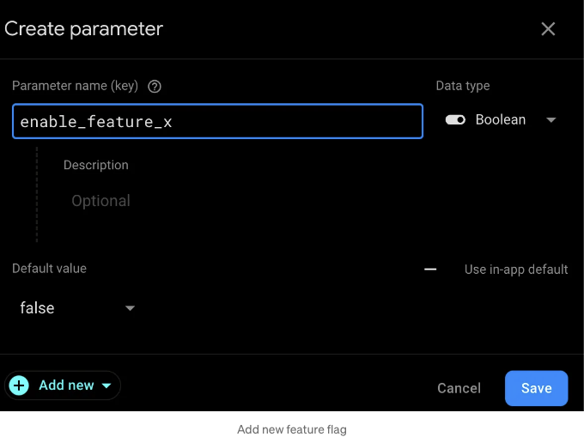The width and height of the screenshot is (584, 437).
Task: Open the Add new dropdown caret
Action: pos(106,385)
